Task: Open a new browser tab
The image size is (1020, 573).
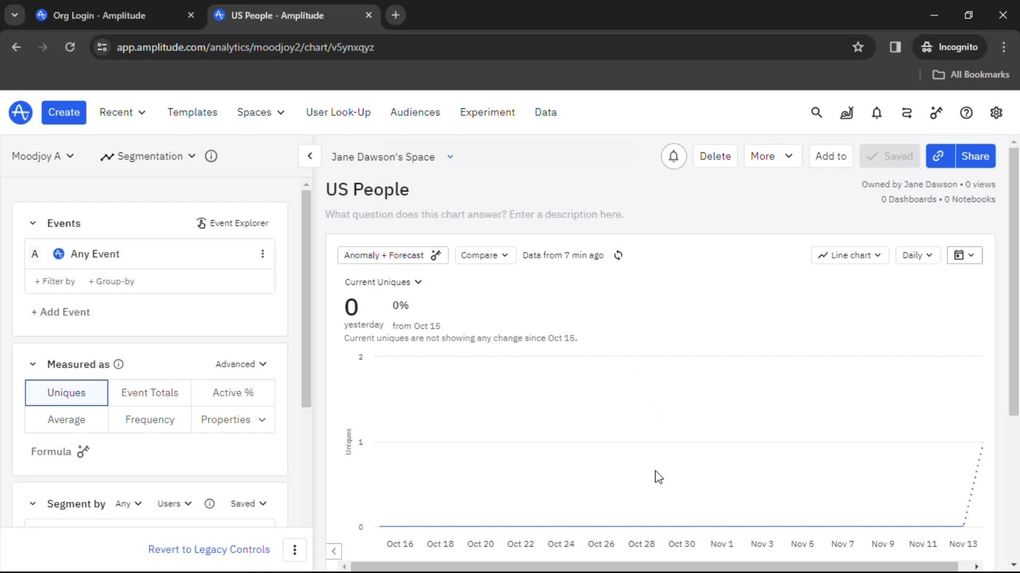Action: click(395, 15)
